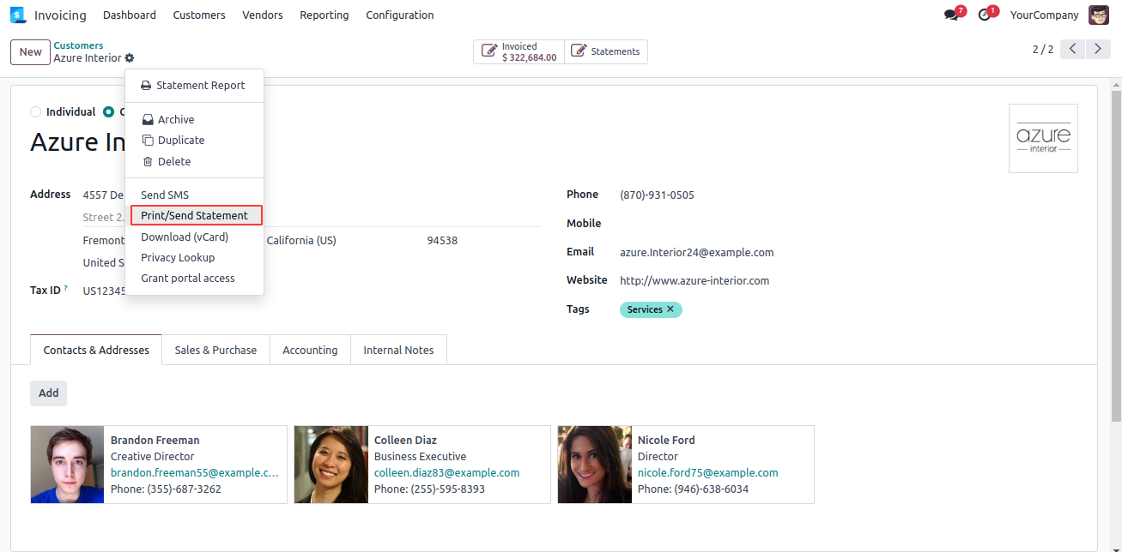Select the Individual radio button

coord(35,112)
